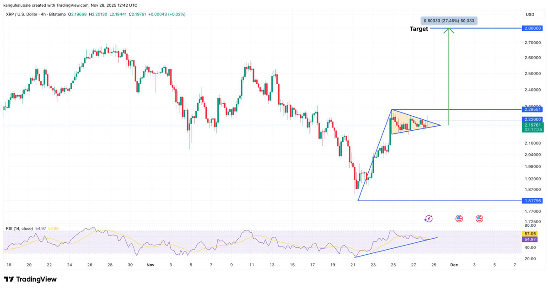Click the Nov label on the time axis

(151, 265)
